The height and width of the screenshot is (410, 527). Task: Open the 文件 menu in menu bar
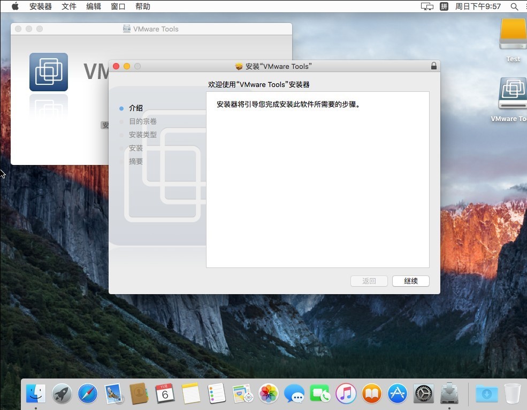69,6
